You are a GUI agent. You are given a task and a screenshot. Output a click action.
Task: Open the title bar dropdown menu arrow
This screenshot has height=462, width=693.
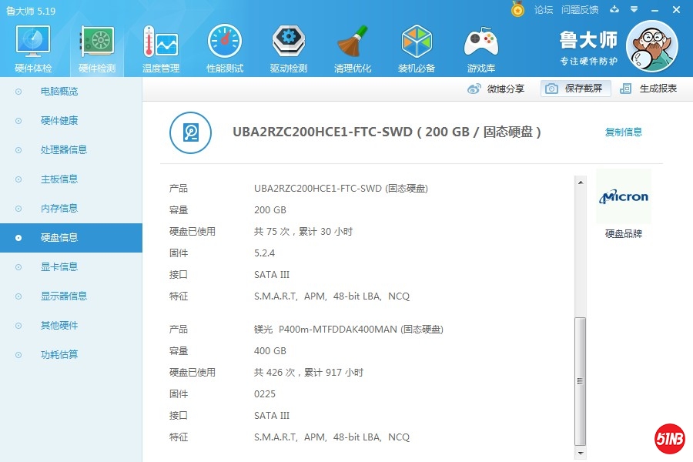tap(634, 9)
